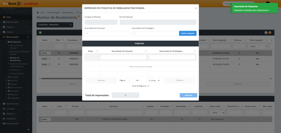Image resolution: width=281 pixels, height=133 pixels.
Task: Open the 3 Linhas page size dropdown
Action: (153, 80)
